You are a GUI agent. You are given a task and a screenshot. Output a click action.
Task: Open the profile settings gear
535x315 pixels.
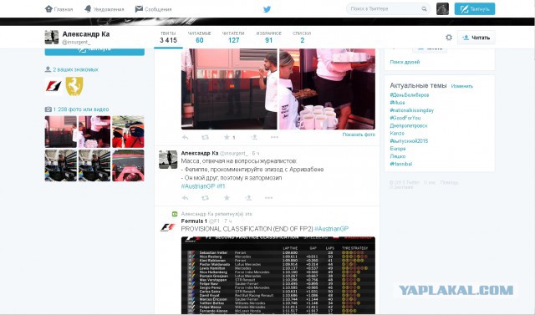click(449, 37)
